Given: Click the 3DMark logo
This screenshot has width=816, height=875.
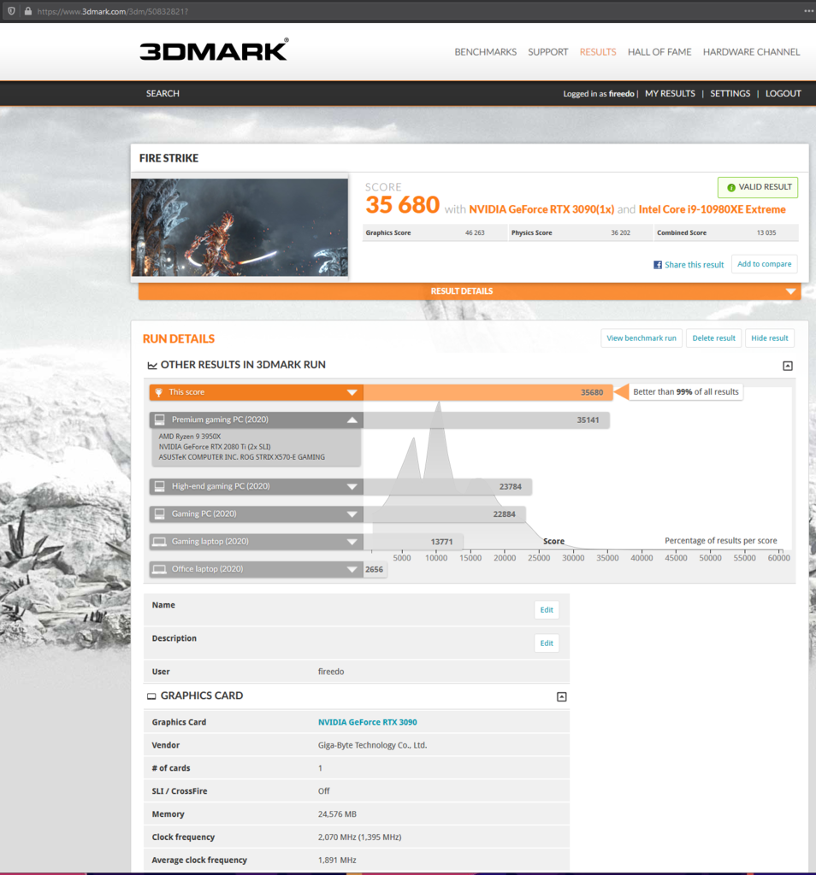Looking at the screenshot, I should click(215, 50).
